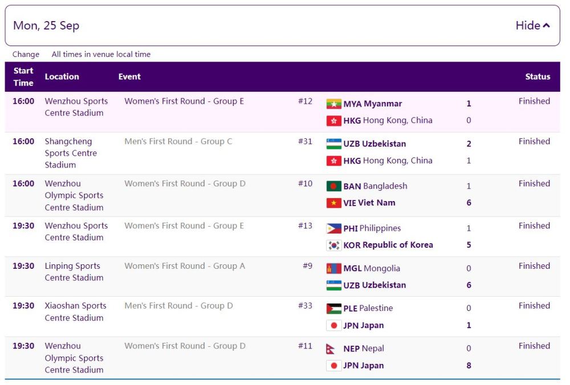570x385 pixels.
Task: Click match number #13
Action: tap(305, 226)
